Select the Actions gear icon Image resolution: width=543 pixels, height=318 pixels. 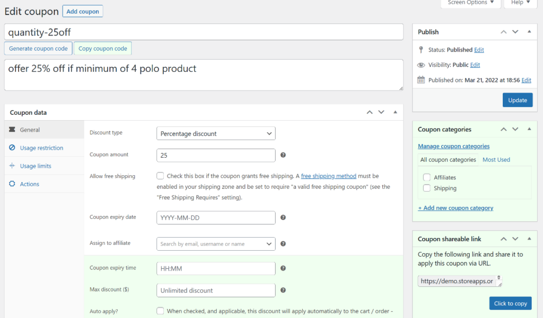pos(13,184)
